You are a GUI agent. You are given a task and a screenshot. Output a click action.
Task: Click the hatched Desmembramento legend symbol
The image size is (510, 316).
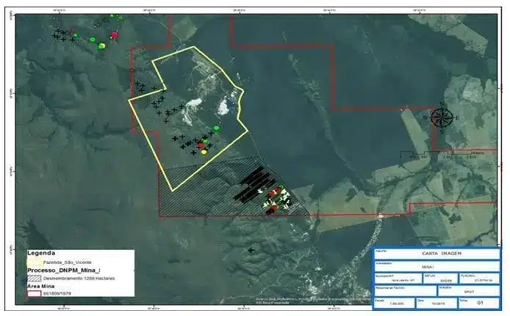click(x=35, y=279)
